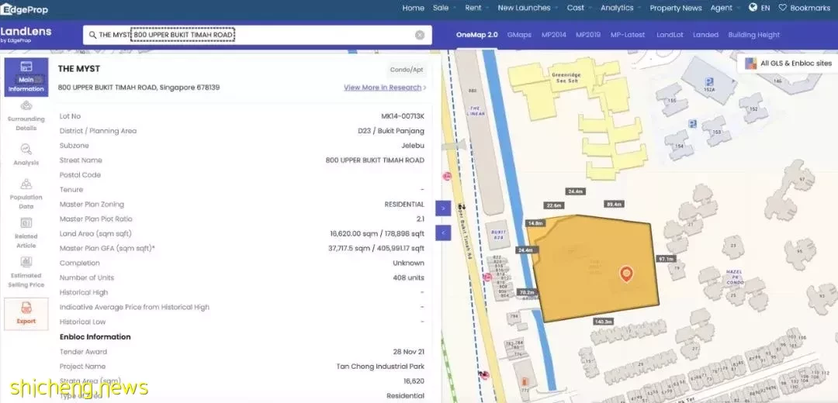Expand the New Launches dropdown menu
The height and width of the screenshot is (403, 838).
(528, 8)
